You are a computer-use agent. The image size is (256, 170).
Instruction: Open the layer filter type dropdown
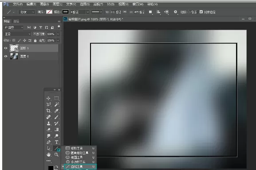coord(14,27)
